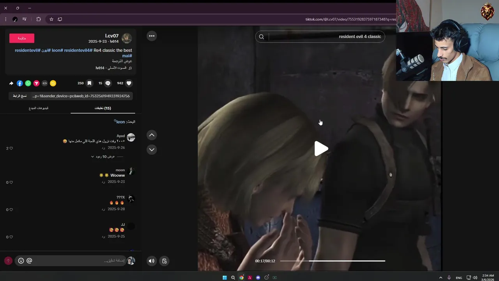Bookmark this page with the star icon

[x=51, y=19]
